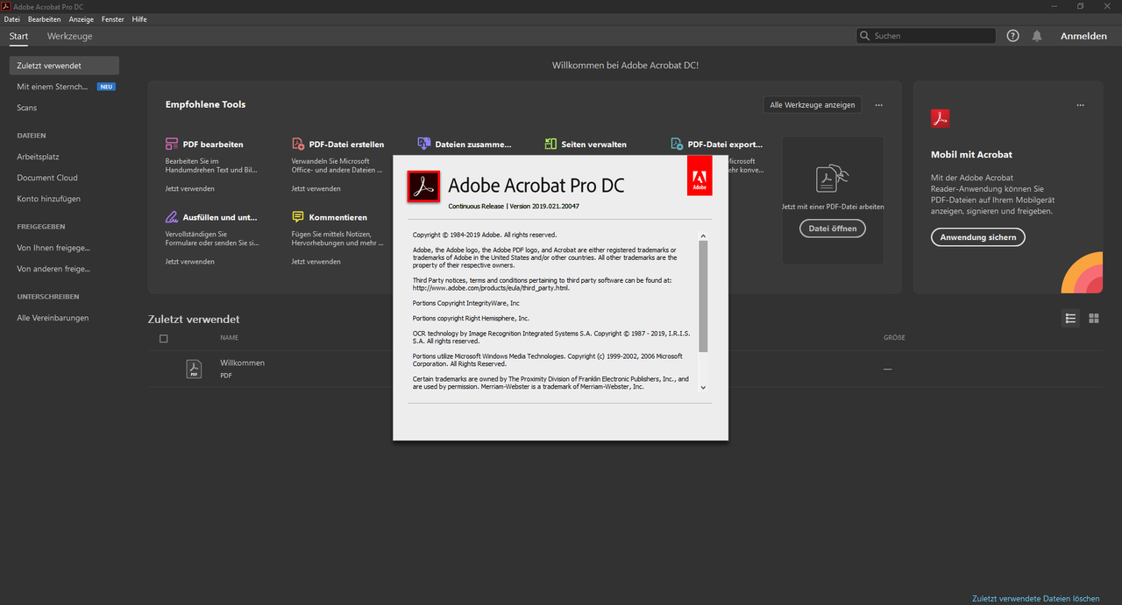Click Jetzt verwenden under PDF bearbeiten

point(190,188)
